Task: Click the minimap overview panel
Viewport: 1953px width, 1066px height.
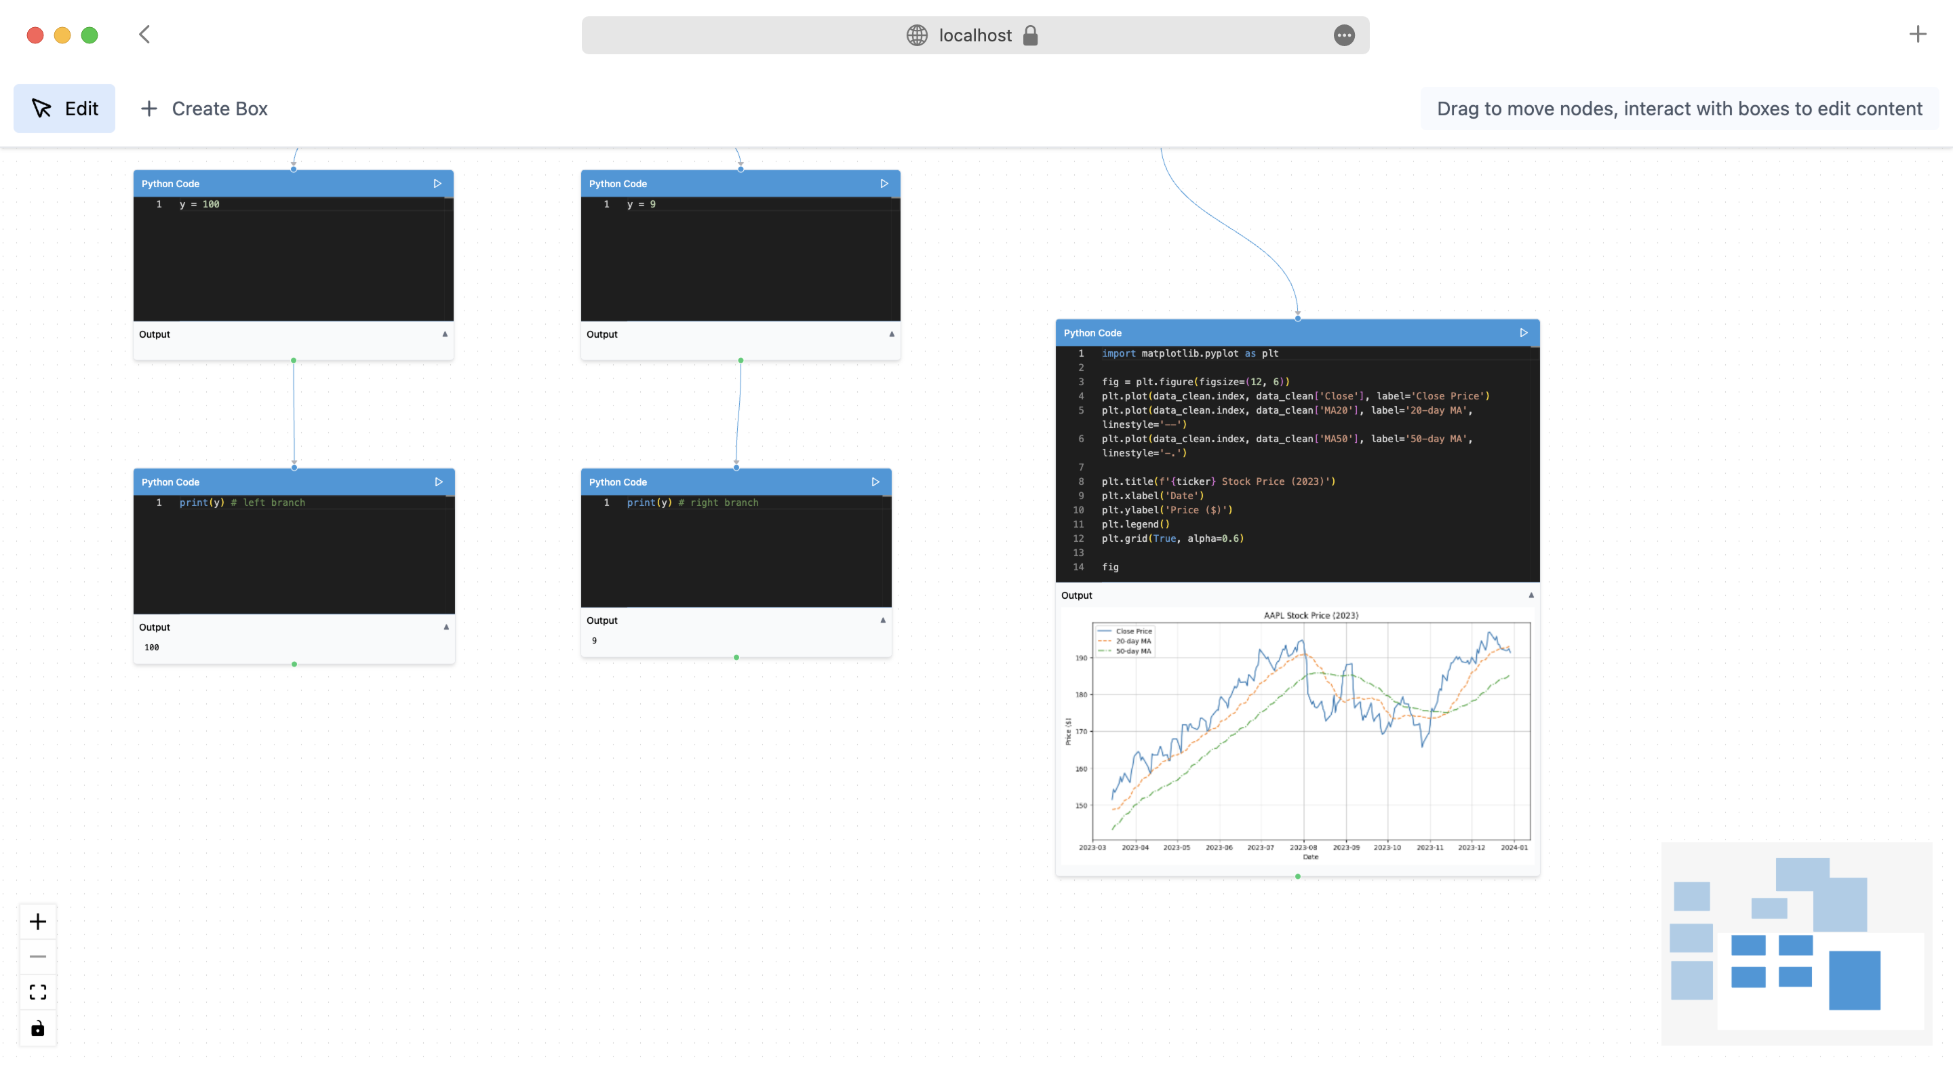Action: tap(1796, 943)
